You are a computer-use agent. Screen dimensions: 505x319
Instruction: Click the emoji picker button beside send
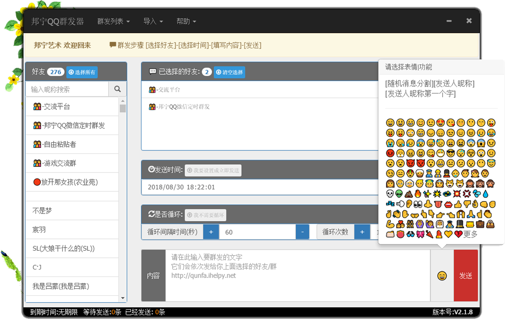click(442, 275)
